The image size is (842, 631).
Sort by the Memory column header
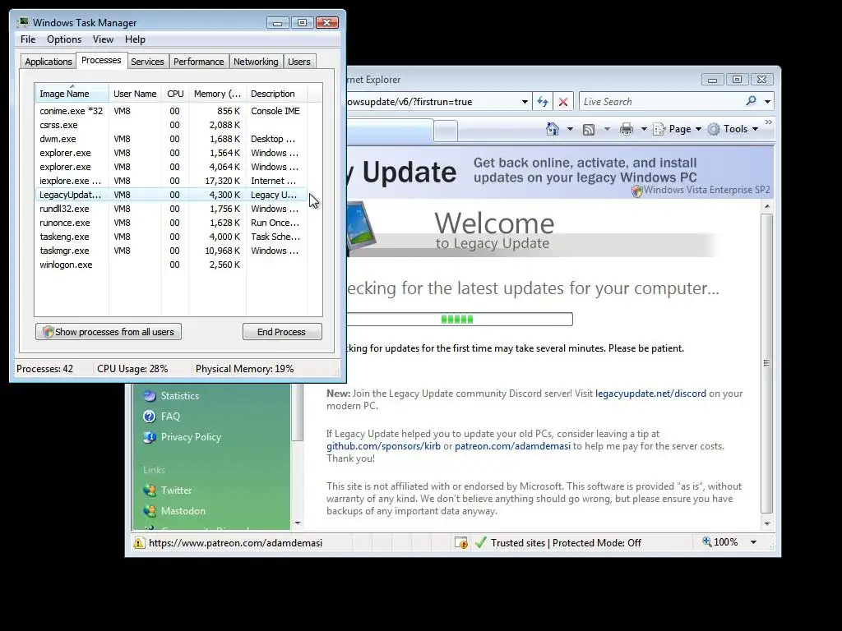click(x=217, y=94)
